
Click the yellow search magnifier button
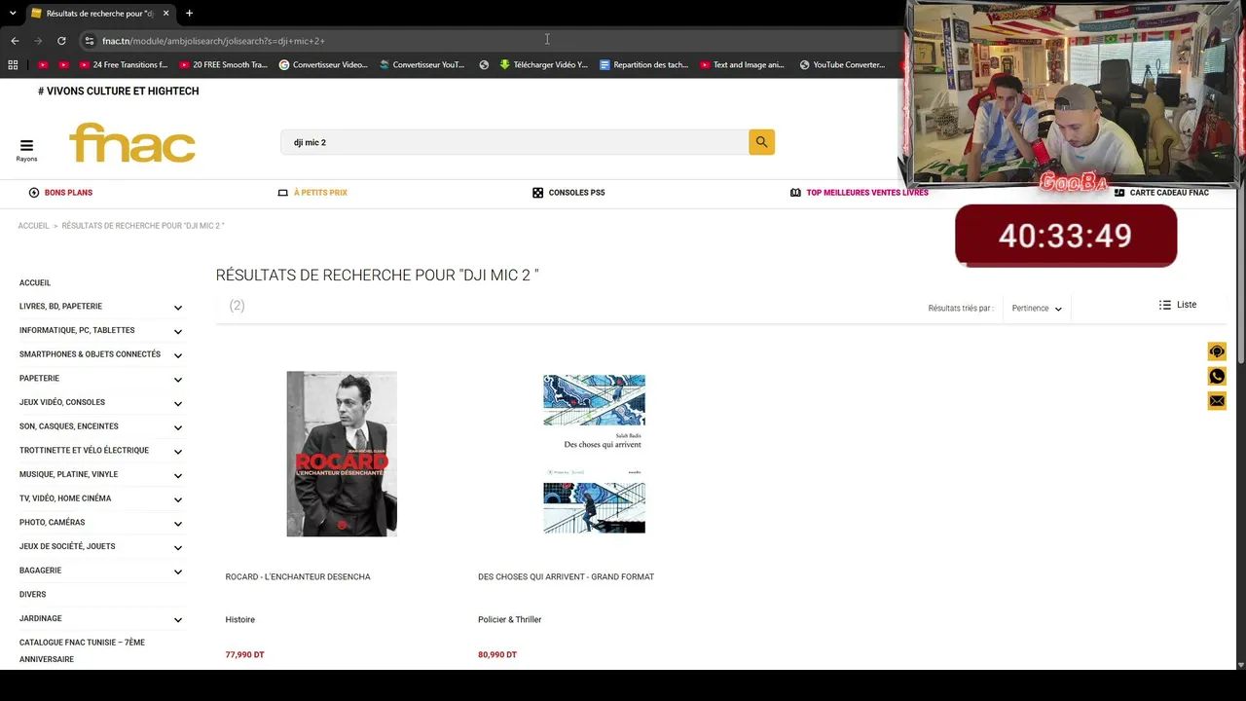click(761, 142)
